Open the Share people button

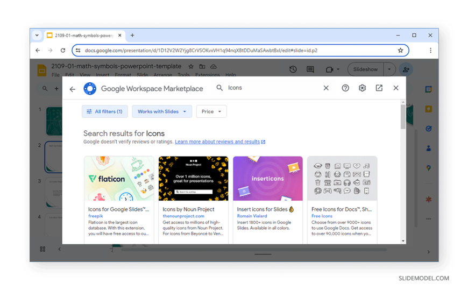(x=406, y=69)
